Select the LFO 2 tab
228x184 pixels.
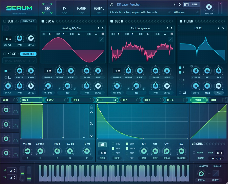point(130,100)
